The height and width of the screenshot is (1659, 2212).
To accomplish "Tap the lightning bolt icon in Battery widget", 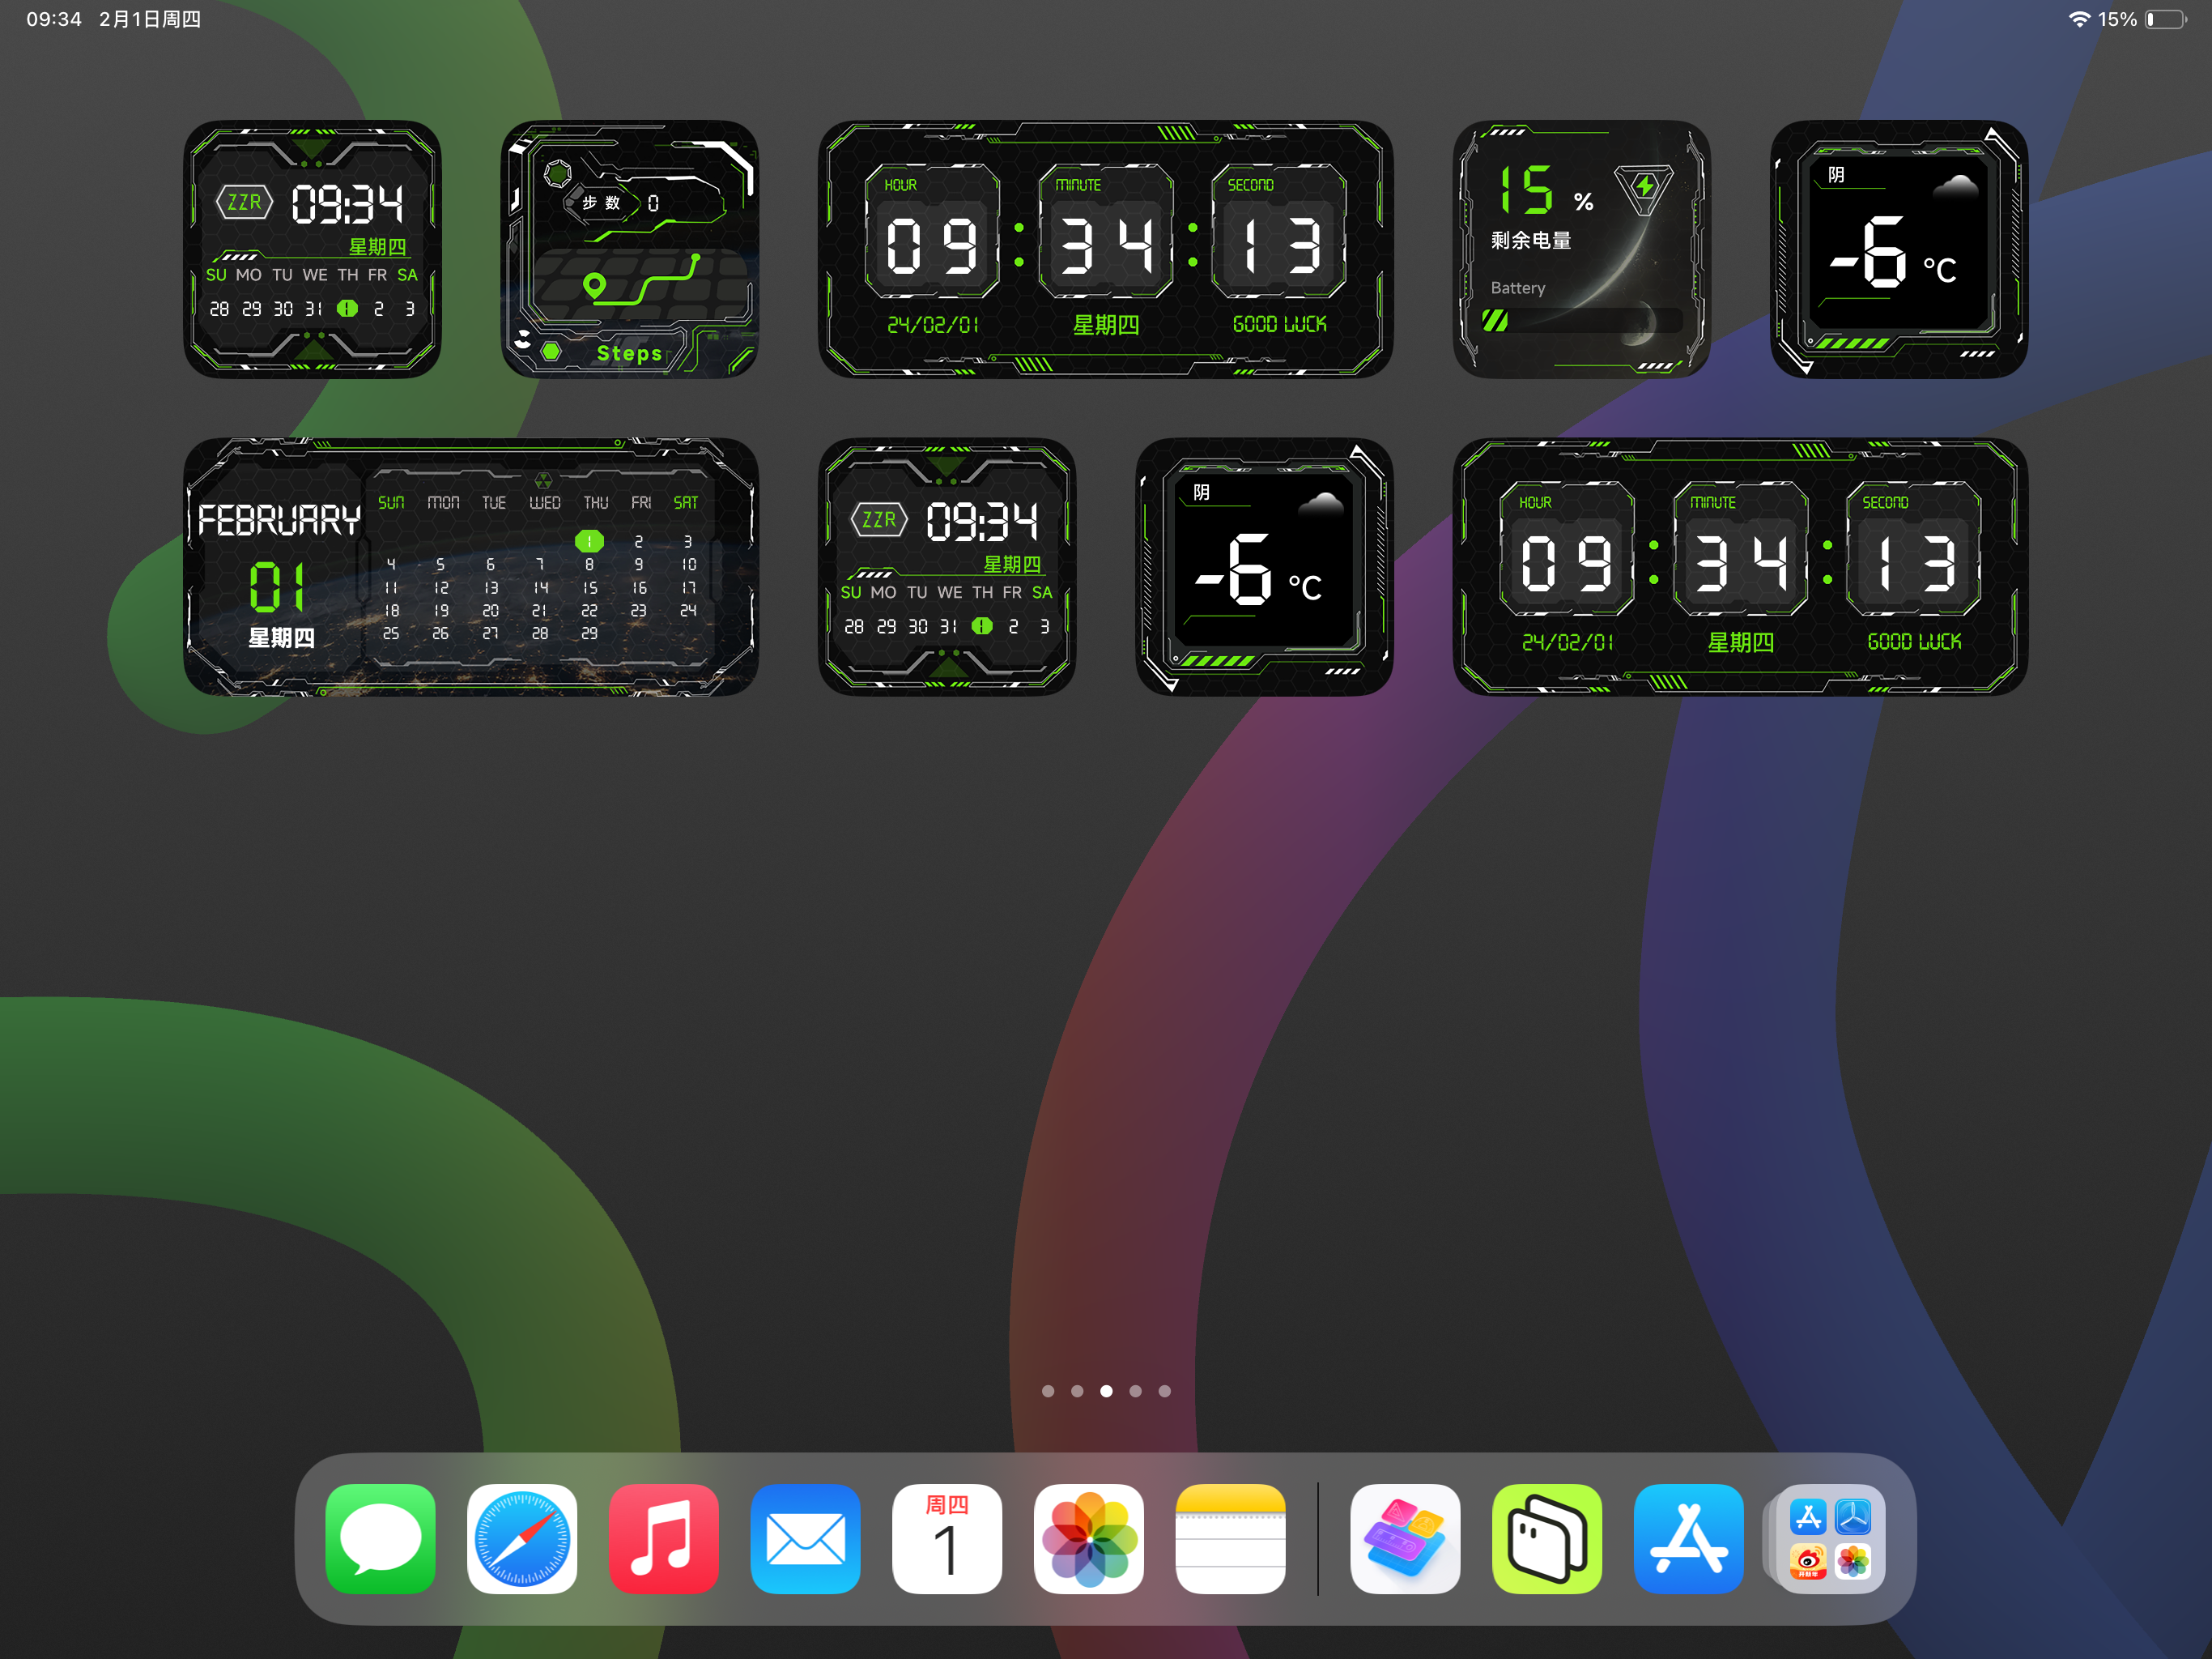I will tap(1644, 187).
